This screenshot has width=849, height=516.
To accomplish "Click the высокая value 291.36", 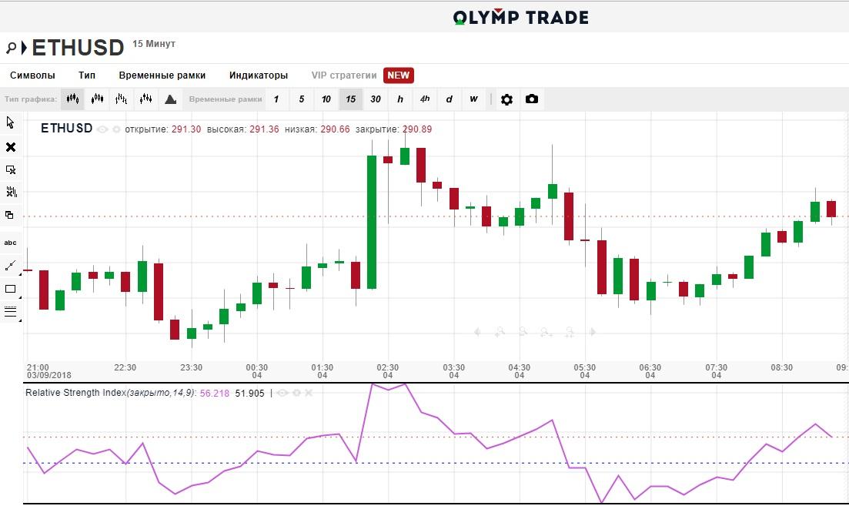I will 264,129.
